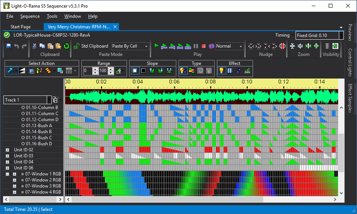
Task: Open the Control Lights side panel
Action: 350,62
